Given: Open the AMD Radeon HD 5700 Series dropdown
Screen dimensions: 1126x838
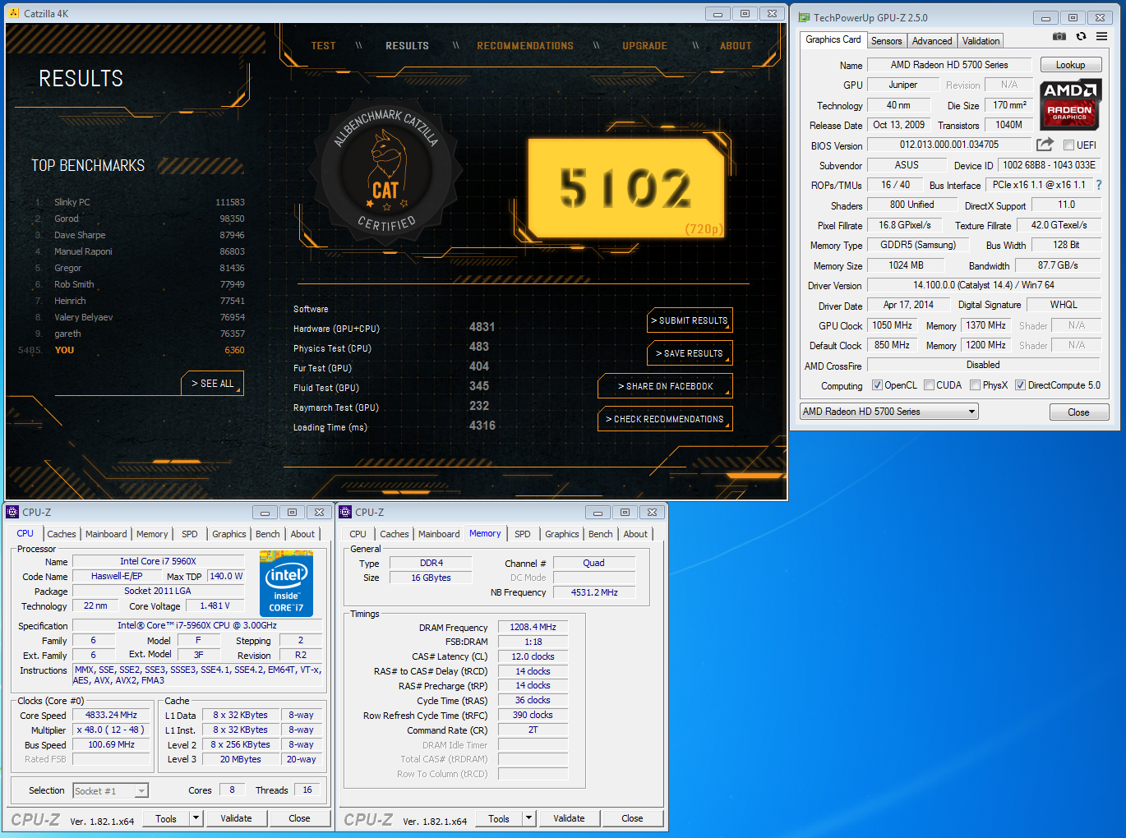Looking at the screenshot, I should click(889, 412).
